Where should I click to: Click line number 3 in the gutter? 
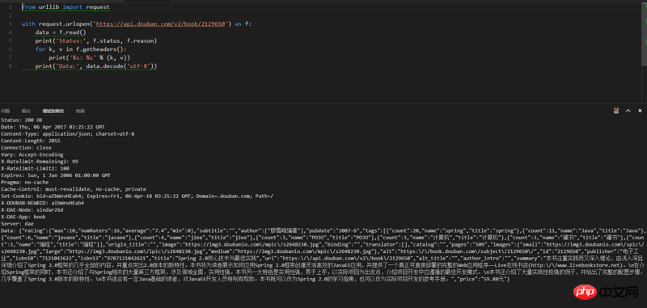coord(10,24)
